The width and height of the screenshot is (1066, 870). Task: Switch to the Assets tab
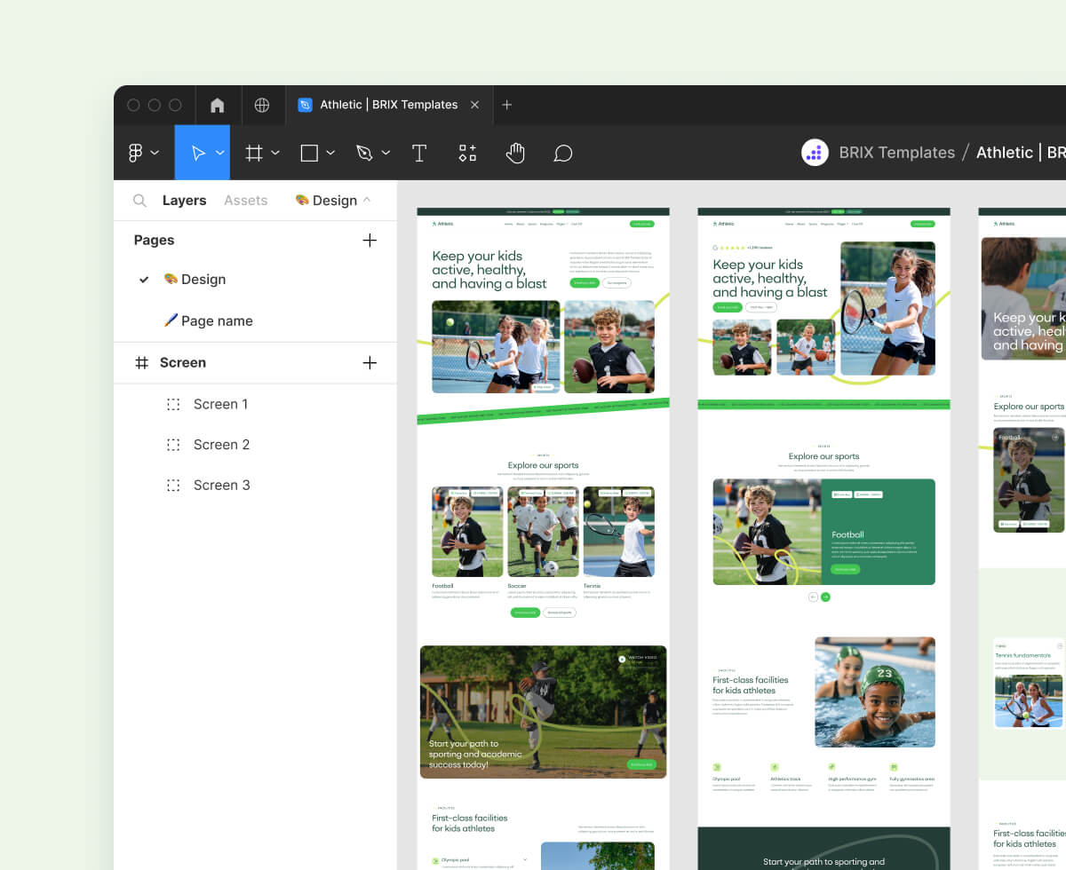(245, 200)
